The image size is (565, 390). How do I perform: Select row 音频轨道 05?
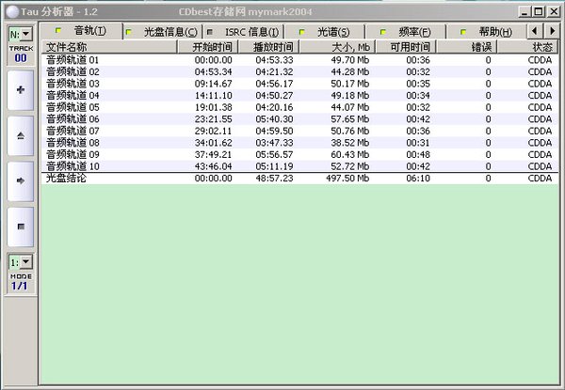(x=299, y=107)
